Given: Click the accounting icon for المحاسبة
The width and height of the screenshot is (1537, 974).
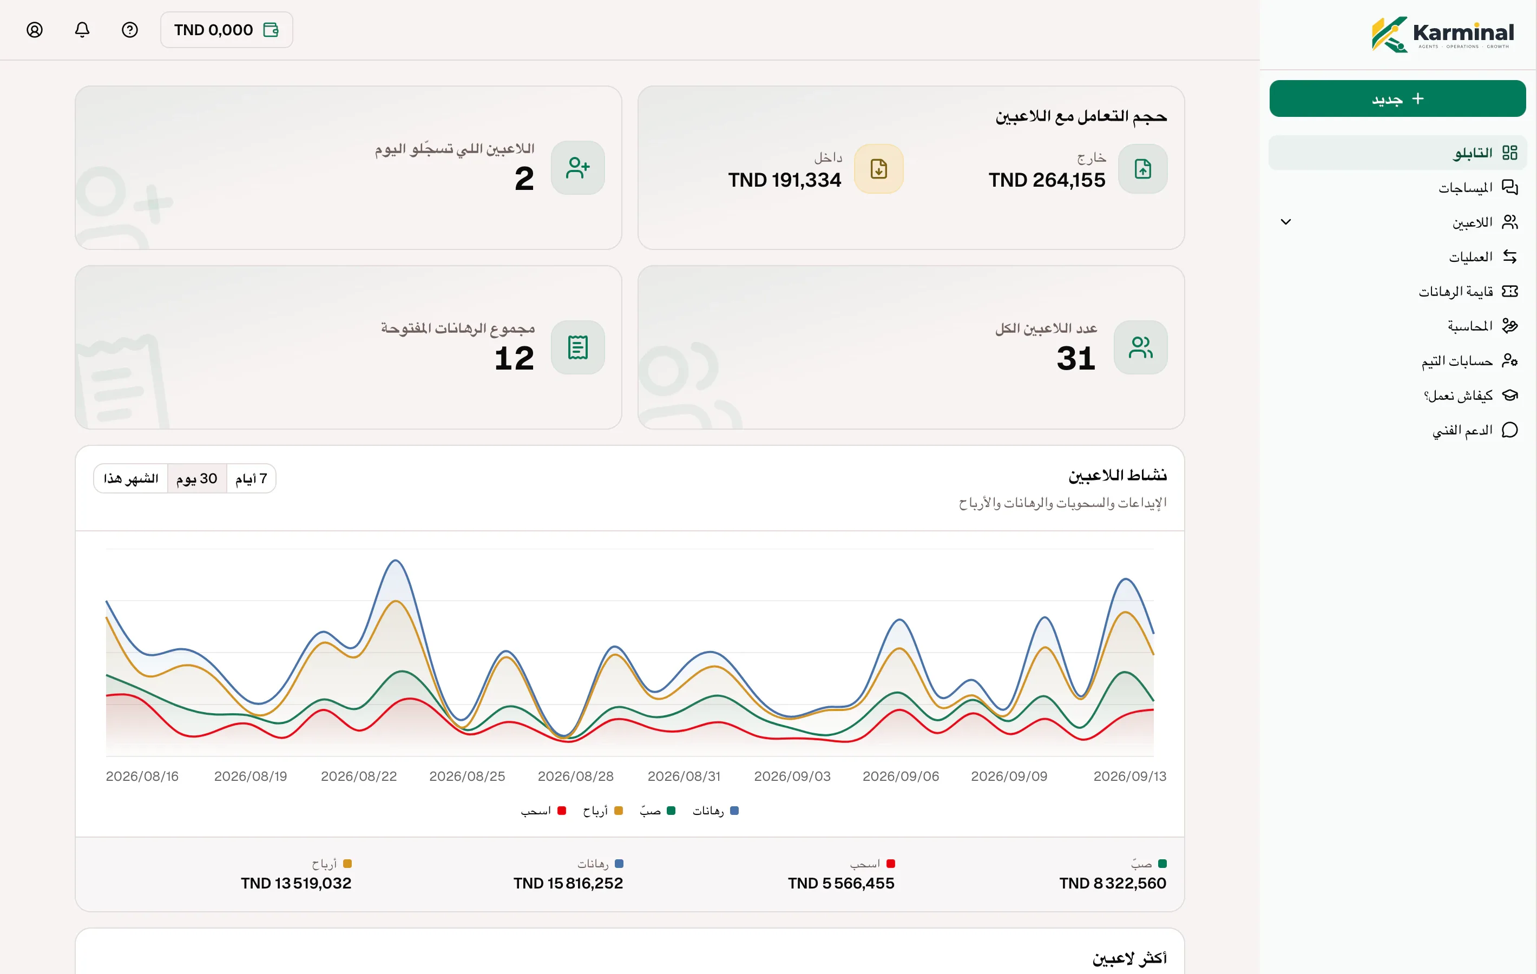Looking at the screenshot, I should [x=1509, y=326].
